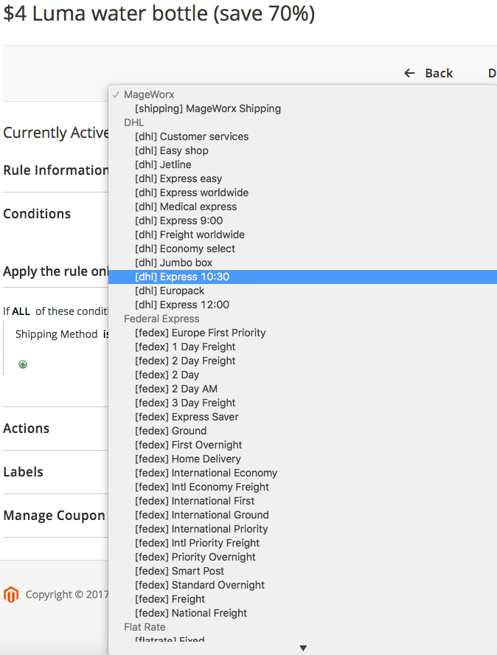497x655 pixels.
Task: Choose highlighted [dhl] Express 10:30 option
Action: 303,277
